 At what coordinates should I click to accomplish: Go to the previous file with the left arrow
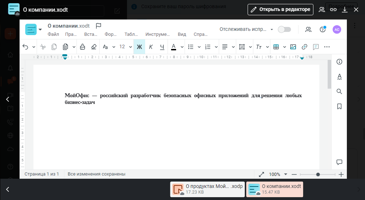click(x=7, y=99)
